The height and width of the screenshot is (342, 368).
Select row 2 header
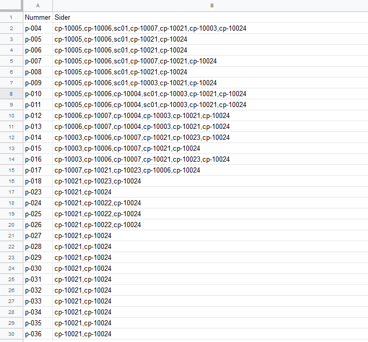point(11,28)
